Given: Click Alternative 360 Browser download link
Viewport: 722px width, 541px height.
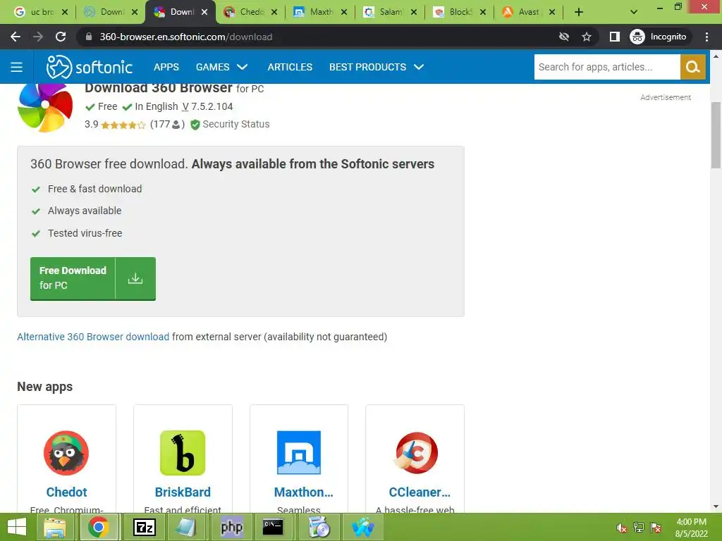Looking at the screenshot, I should tap(93, 337).
